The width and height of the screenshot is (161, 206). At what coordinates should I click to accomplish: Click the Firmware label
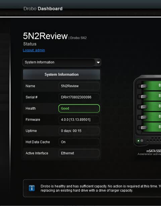(x=33, y=120)
